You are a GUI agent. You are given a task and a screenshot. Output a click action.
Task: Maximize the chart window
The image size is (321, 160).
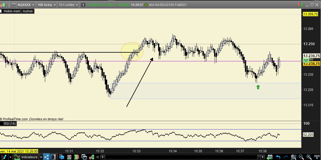[x=312, y=5]
